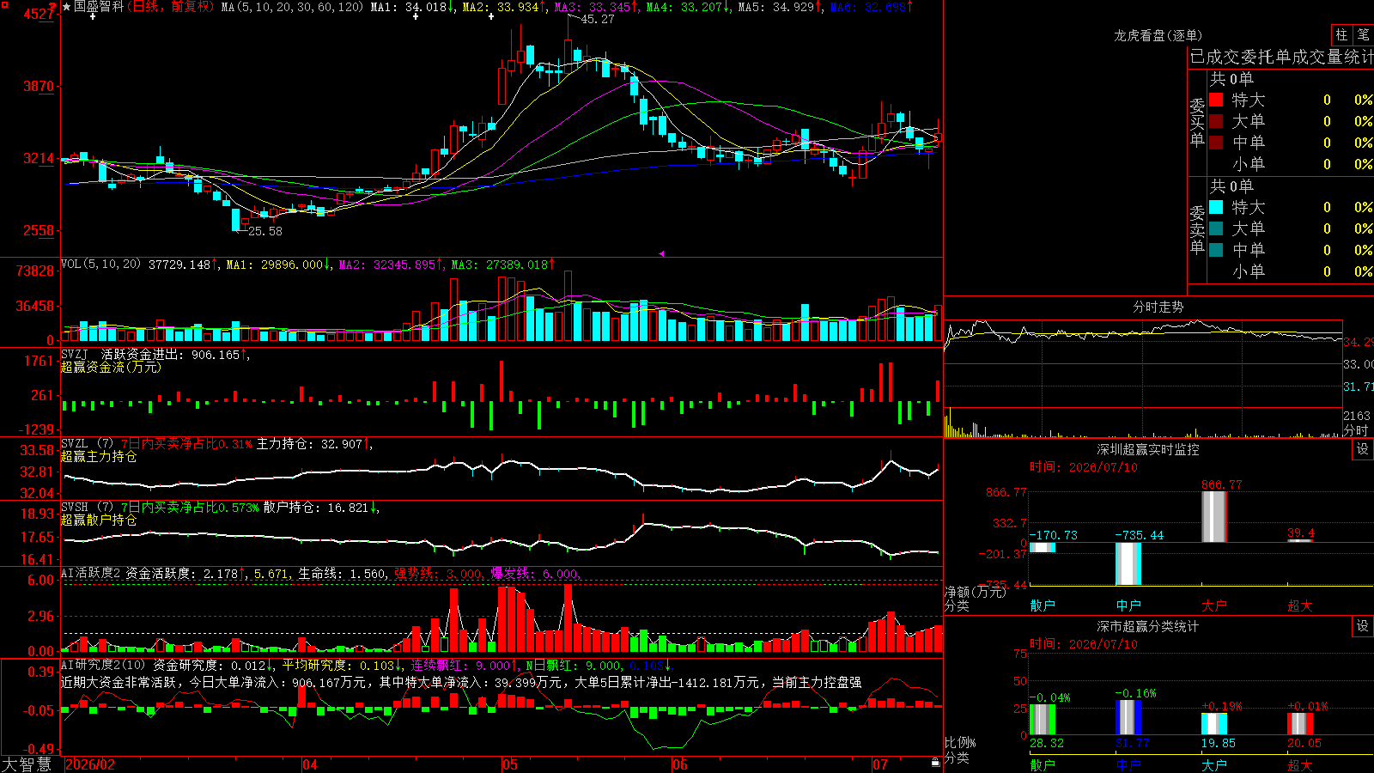The width and height of the screenshot is (1374, 773).
Task: Click the 866.77 大户 bar in 实时监控
Action: [1214, 516]
